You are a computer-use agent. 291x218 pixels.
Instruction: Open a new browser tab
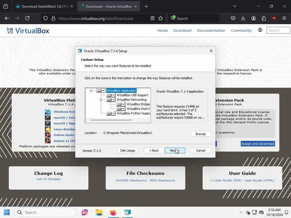point(146,7)
